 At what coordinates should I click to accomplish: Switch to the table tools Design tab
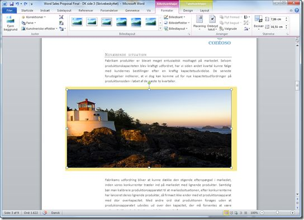tap(188, 11)
